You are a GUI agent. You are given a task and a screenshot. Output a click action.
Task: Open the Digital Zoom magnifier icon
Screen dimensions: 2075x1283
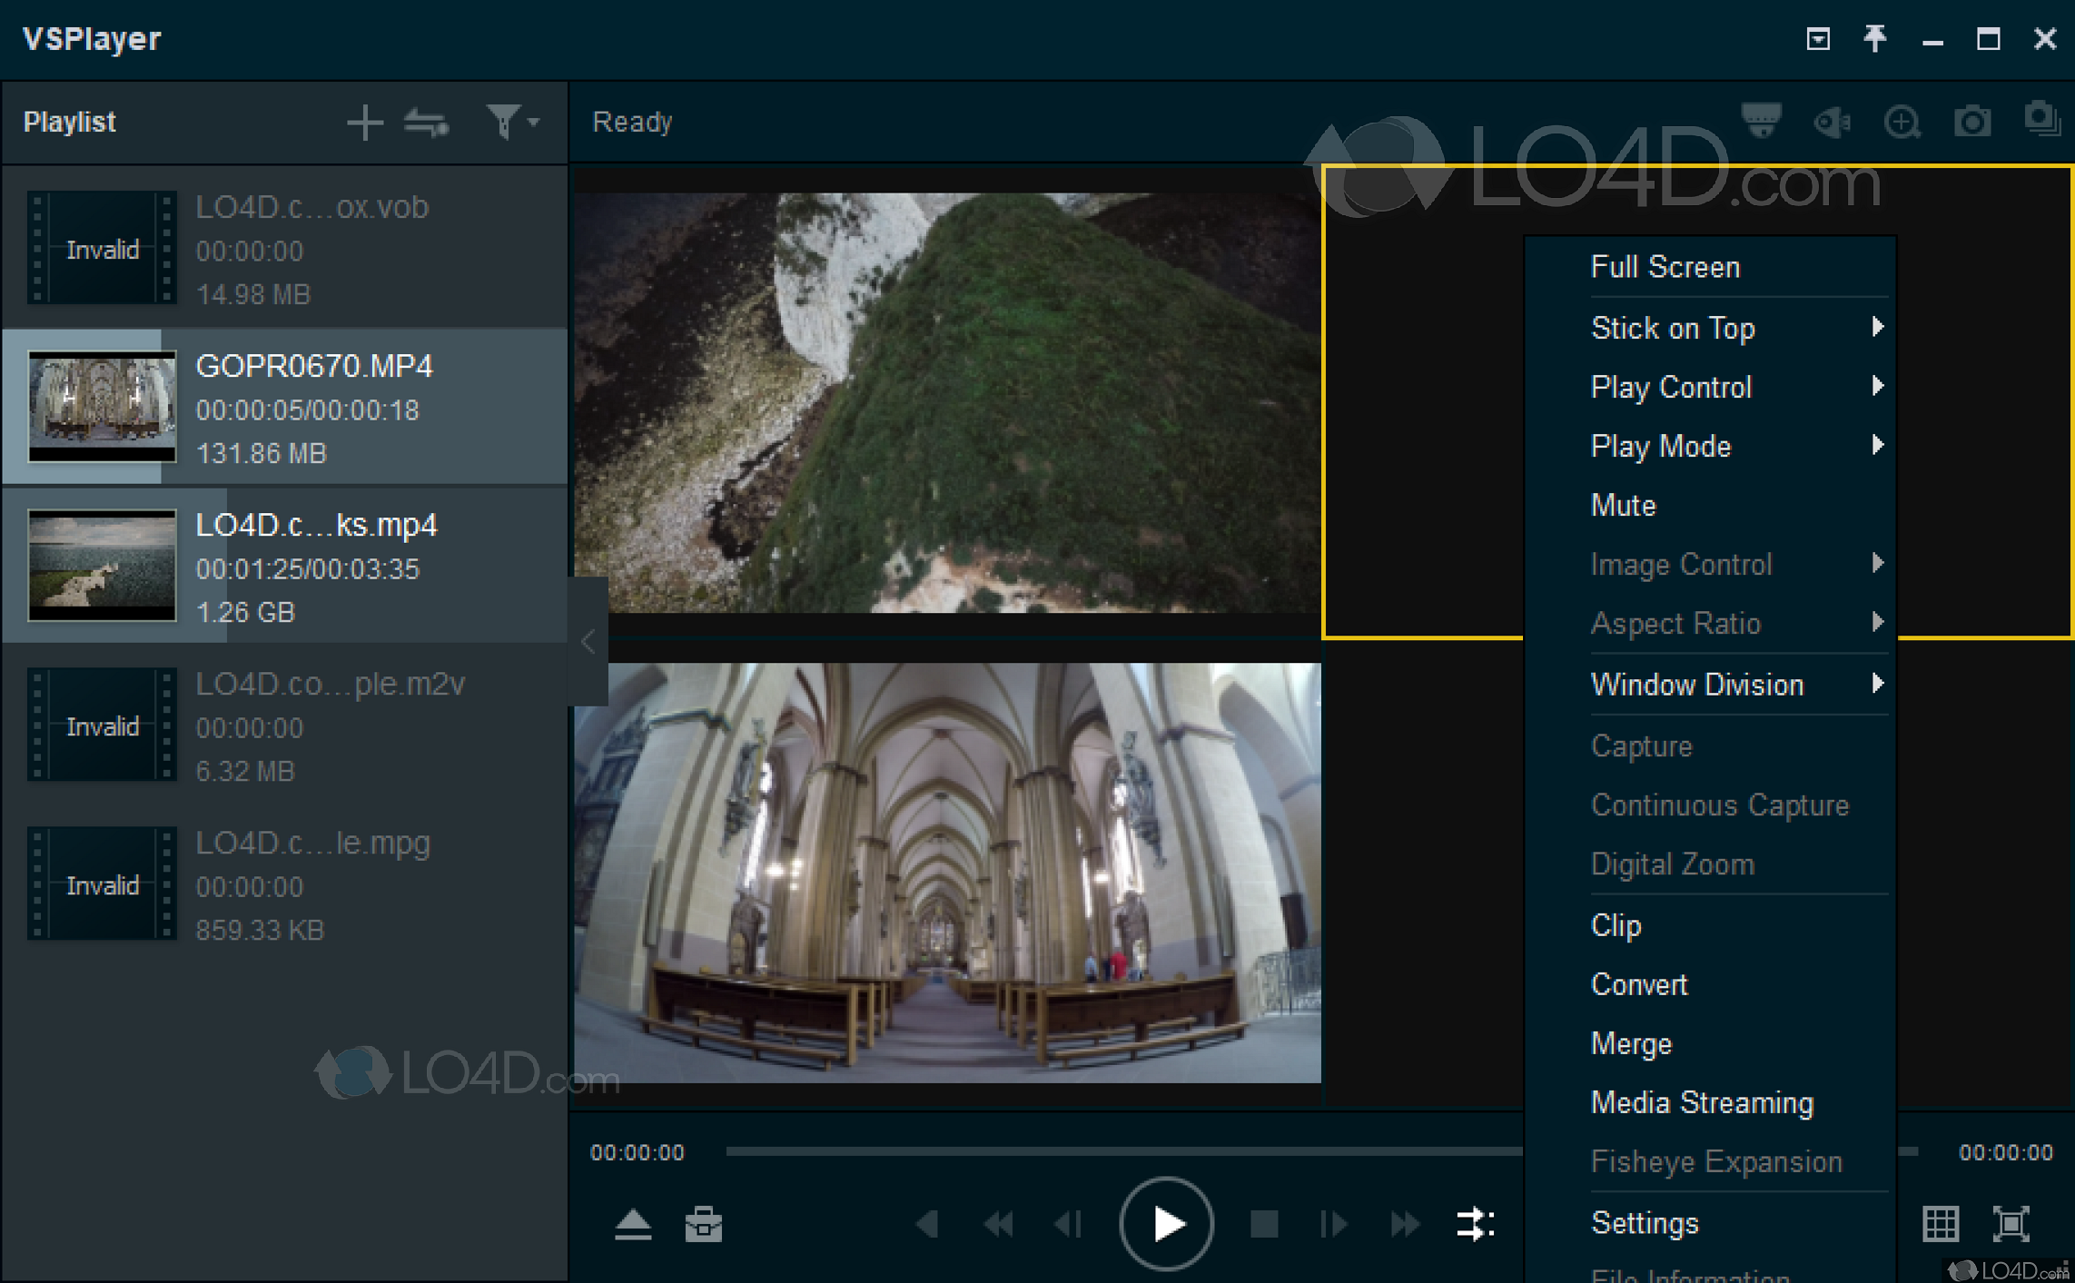[x=1903, y=122]
